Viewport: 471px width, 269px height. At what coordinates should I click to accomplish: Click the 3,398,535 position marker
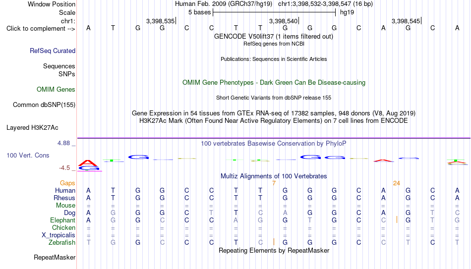pyautogui.click(x=161, y=21)
